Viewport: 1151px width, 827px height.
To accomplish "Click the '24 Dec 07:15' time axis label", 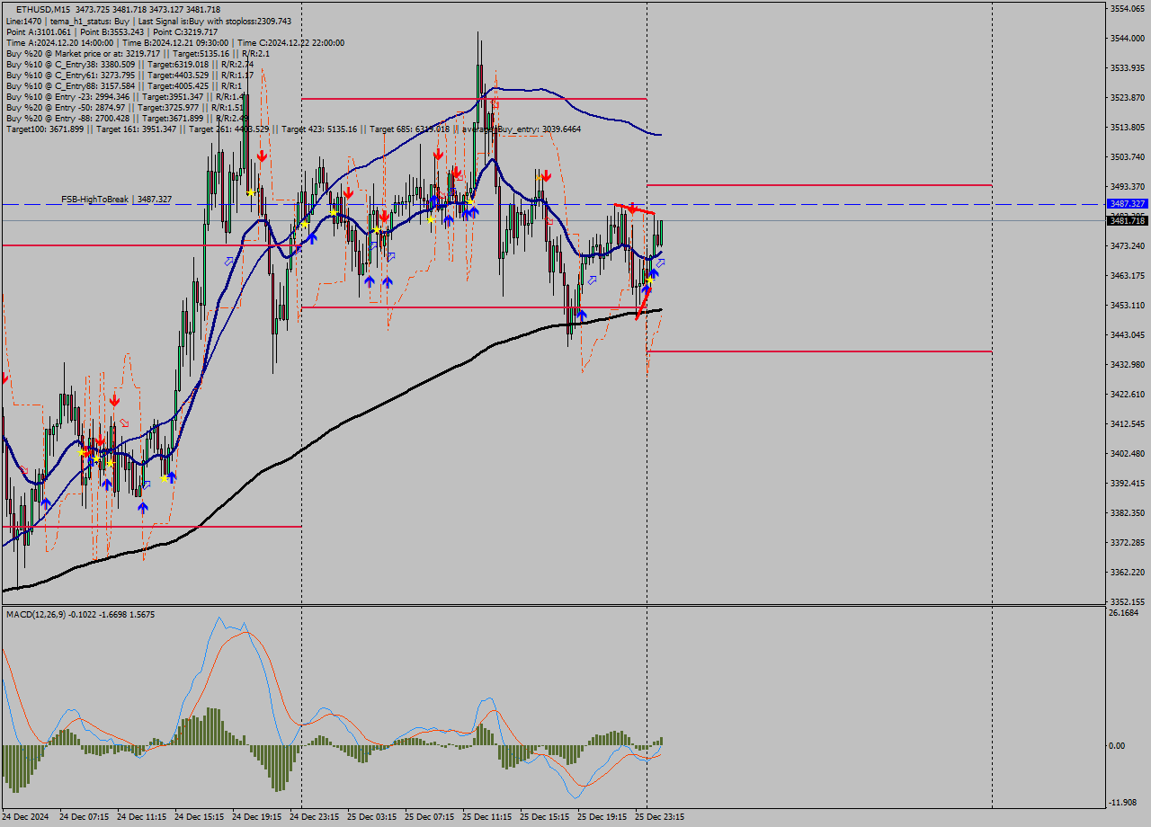I will [85, 817].
